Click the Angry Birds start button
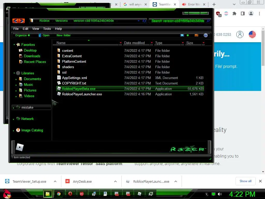265x199 pixels. click(x=7, y=194)
